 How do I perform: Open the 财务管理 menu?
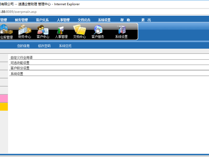21,20
